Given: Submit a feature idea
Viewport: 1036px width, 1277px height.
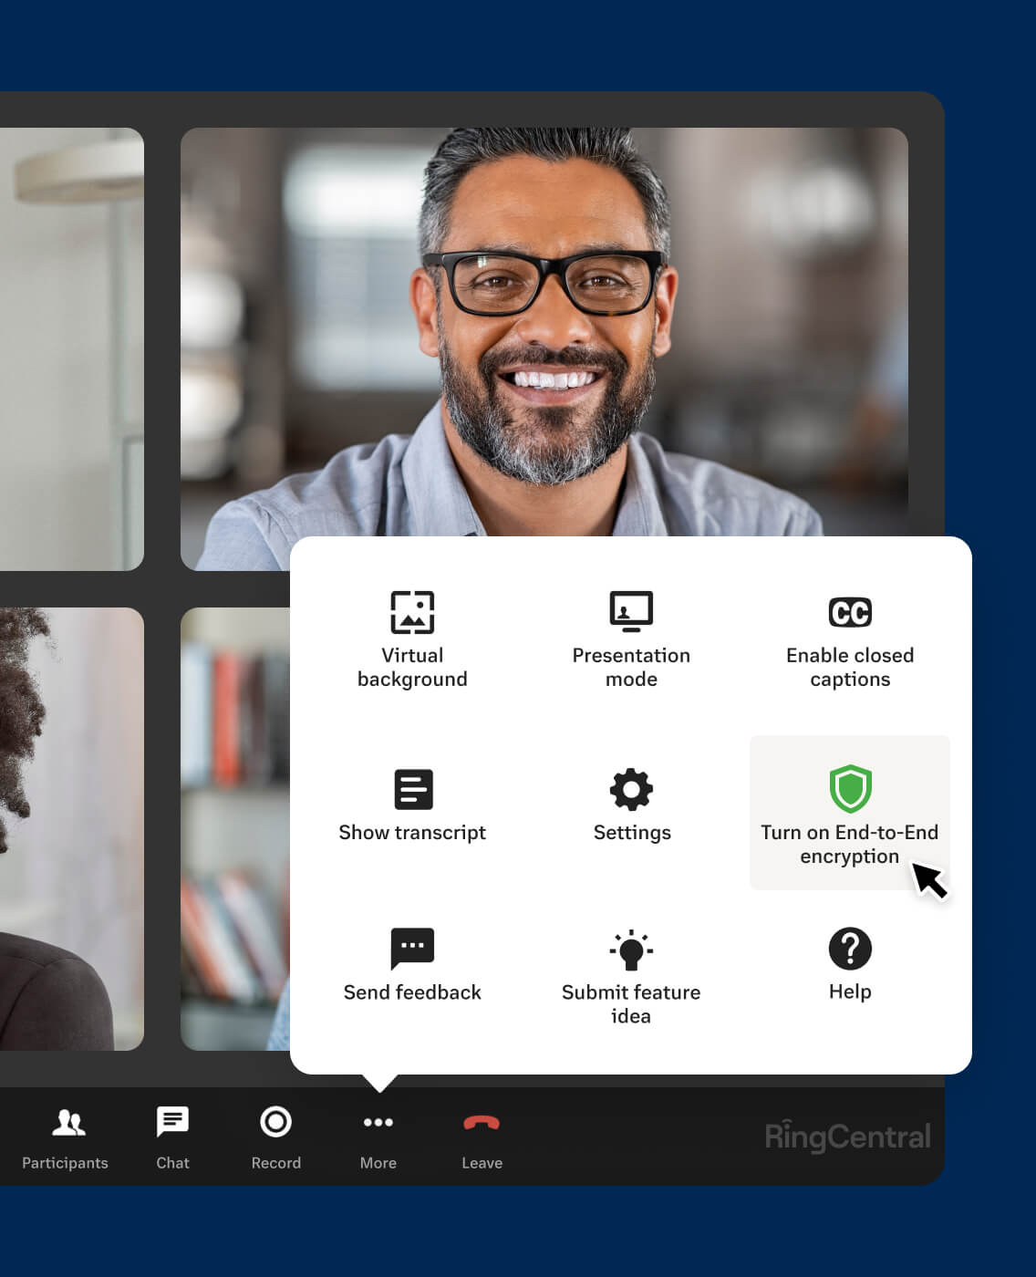Looking at the screenshot, I should click(631, 971).
